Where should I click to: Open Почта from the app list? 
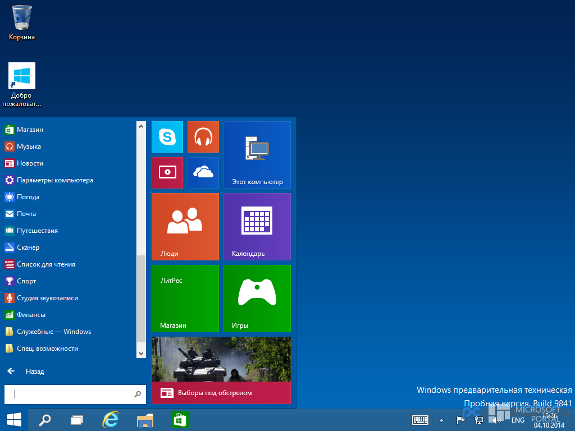(x=70, y=214)
